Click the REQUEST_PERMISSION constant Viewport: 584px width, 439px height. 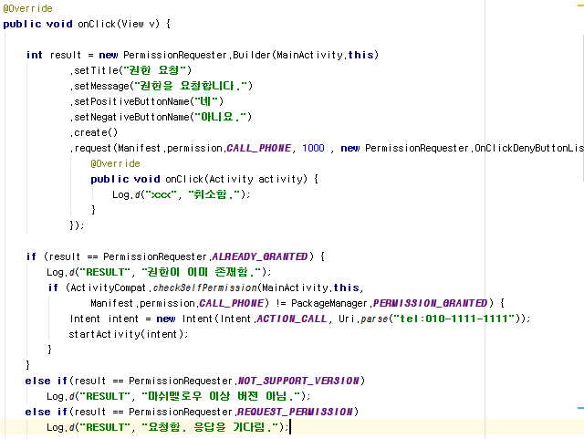295,412
